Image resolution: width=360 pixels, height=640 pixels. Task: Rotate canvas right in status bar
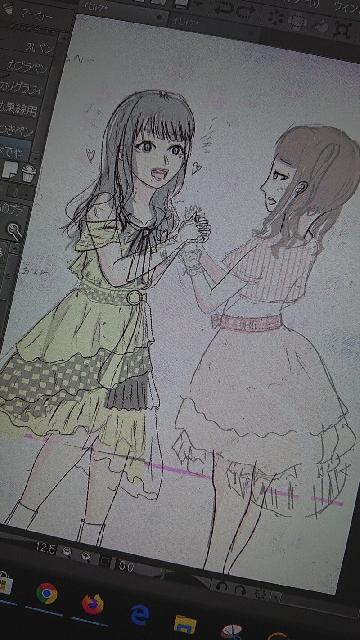[x=240, y=591]
